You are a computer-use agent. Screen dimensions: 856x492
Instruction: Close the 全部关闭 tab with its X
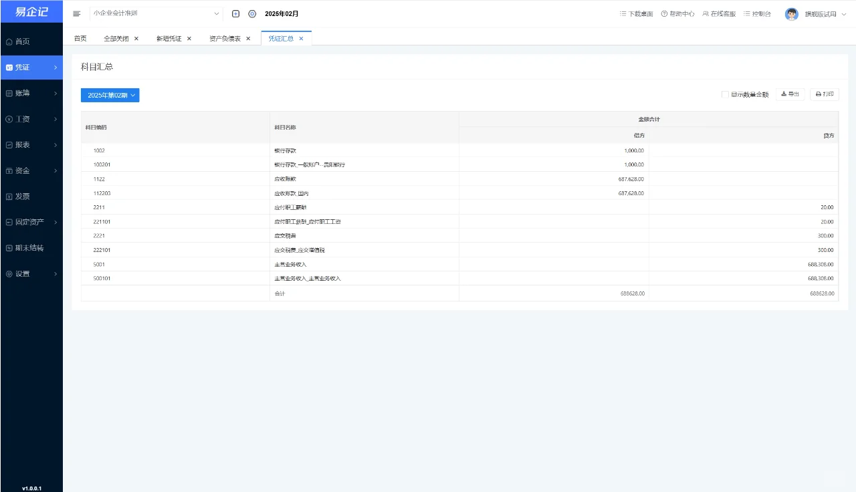click(136, 39)
